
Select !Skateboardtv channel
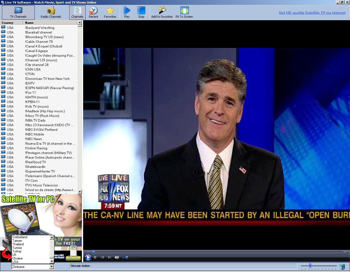click(35, 167)
